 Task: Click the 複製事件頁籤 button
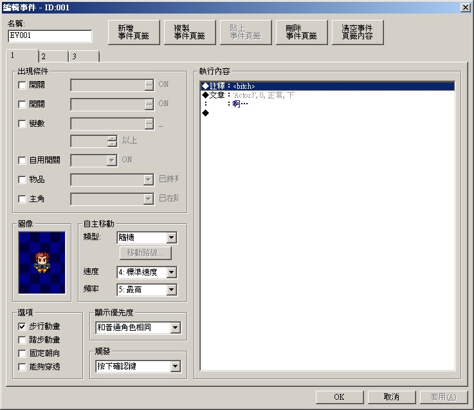190,32
